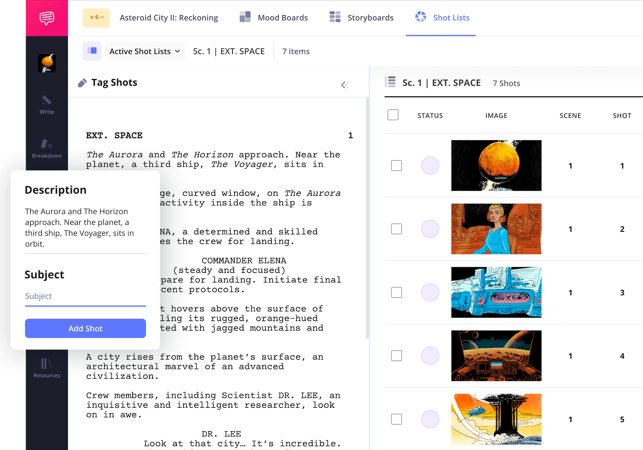Screen dimensions: 643x450
Task: Set the status circle for shot 3
Action: (x=430, y=292)
